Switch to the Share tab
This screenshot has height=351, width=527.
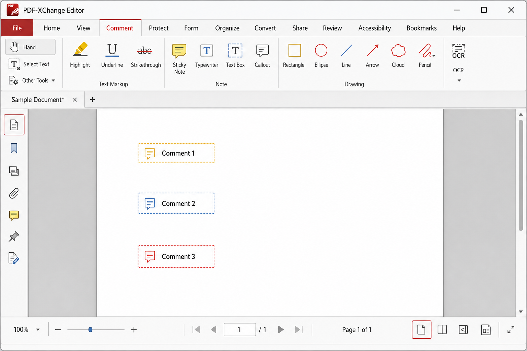pyautogui.click(x=300, y=28)
